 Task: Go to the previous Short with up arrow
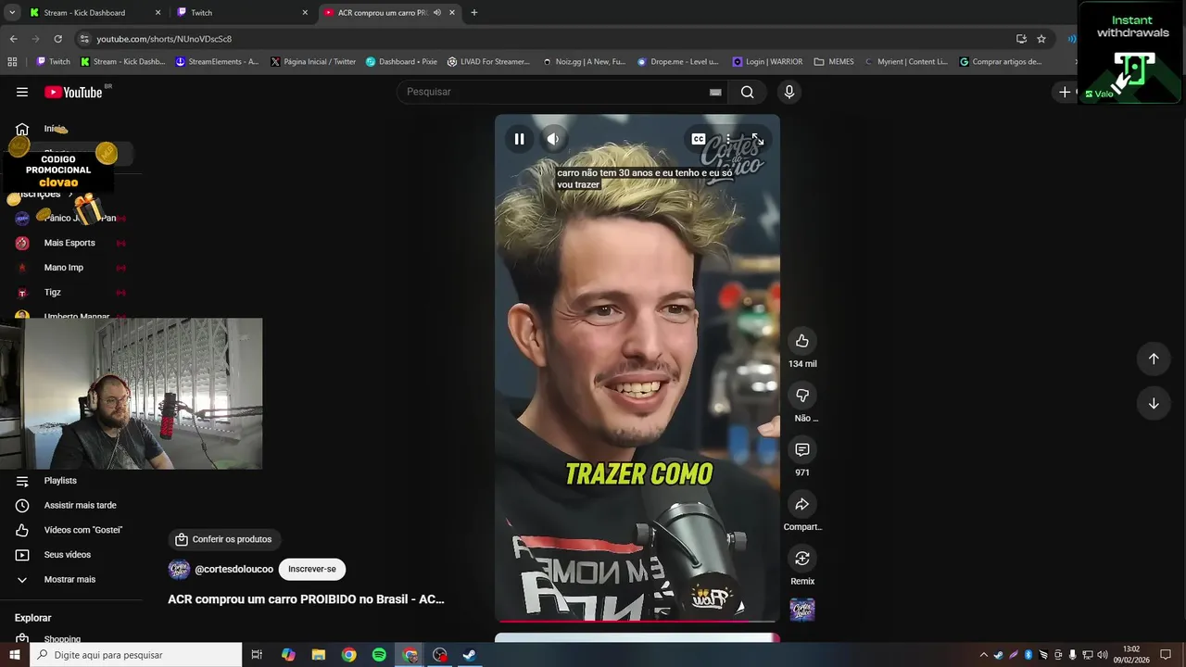(x=1154, y=359)
